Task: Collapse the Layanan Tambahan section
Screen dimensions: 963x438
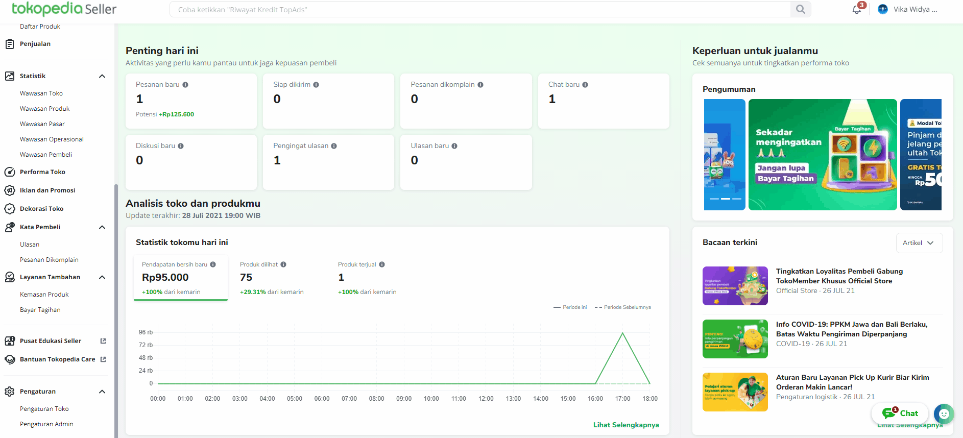Action: (102, 277)
